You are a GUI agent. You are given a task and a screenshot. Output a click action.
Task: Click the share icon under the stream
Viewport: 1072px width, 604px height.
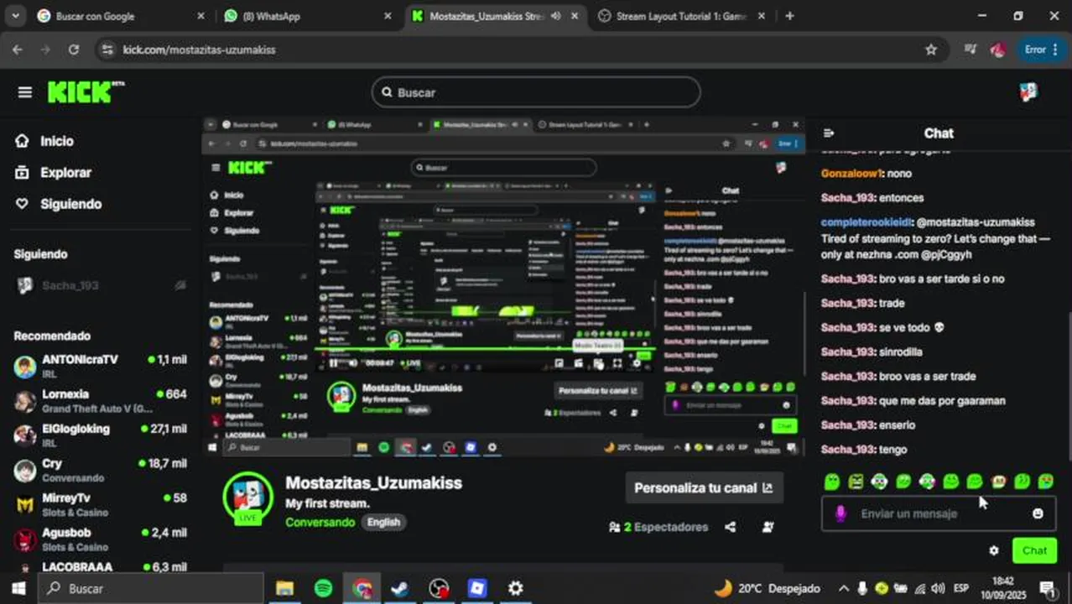point(731,527)
